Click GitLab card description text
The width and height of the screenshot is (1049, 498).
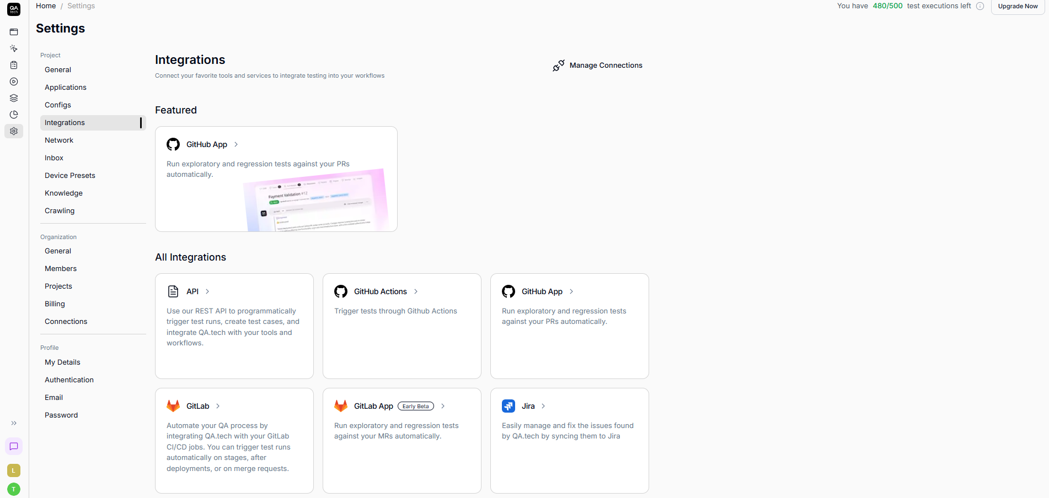pos(228,447)
